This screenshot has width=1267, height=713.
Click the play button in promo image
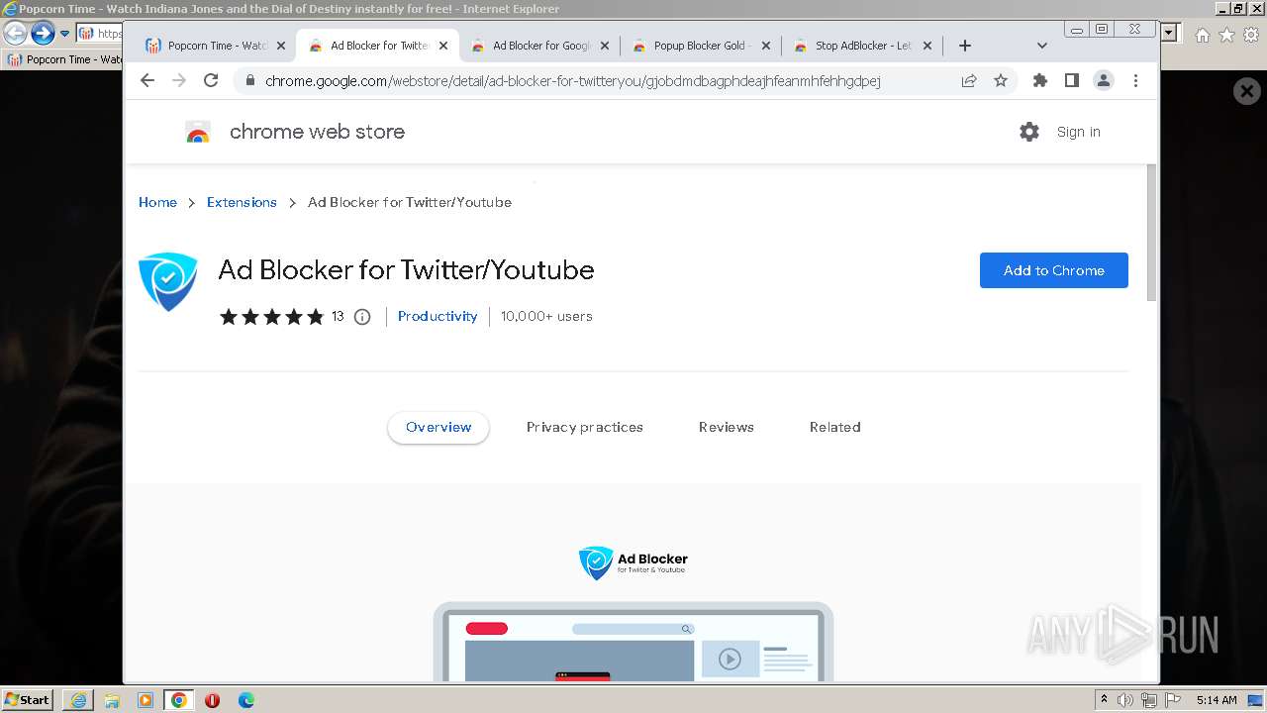[730, 659]
